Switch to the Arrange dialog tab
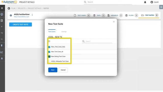 (x=64, y=32)
